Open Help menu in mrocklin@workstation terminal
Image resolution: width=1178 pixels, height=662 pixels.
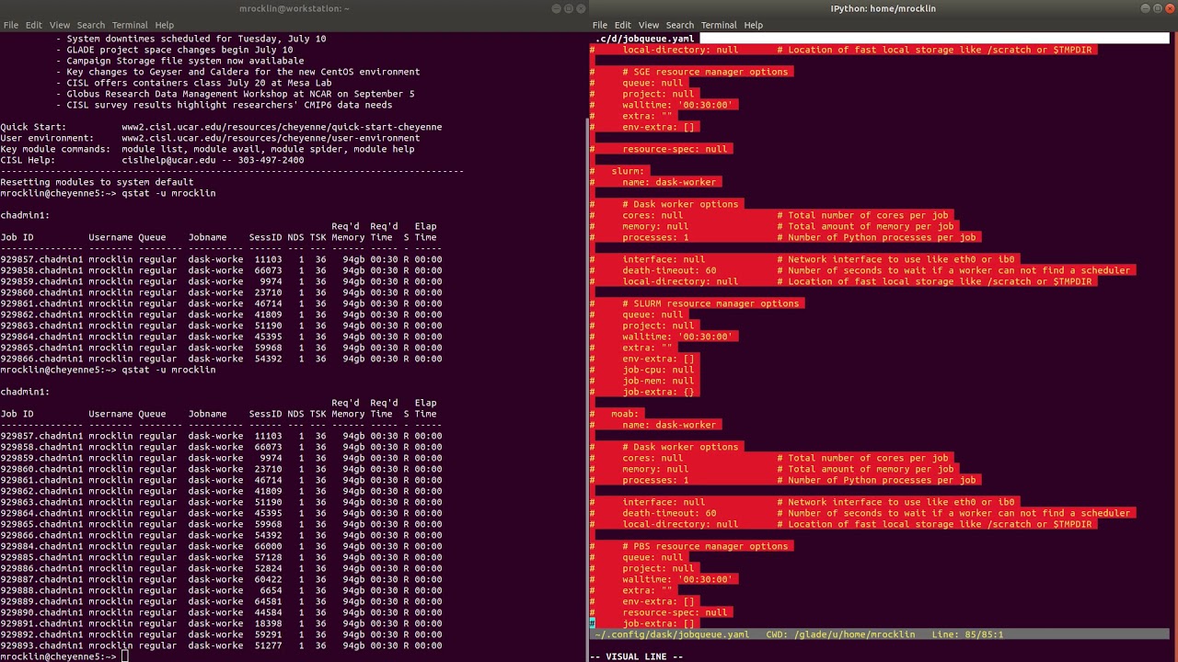click(165, 25)
